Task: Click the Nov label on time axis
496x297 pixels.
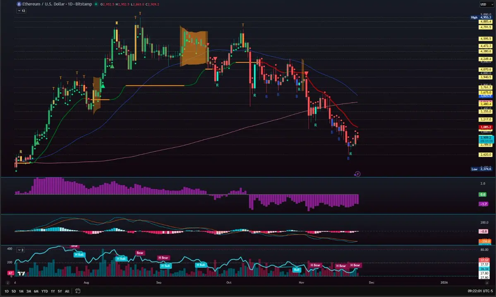Action: pos(302,283)
